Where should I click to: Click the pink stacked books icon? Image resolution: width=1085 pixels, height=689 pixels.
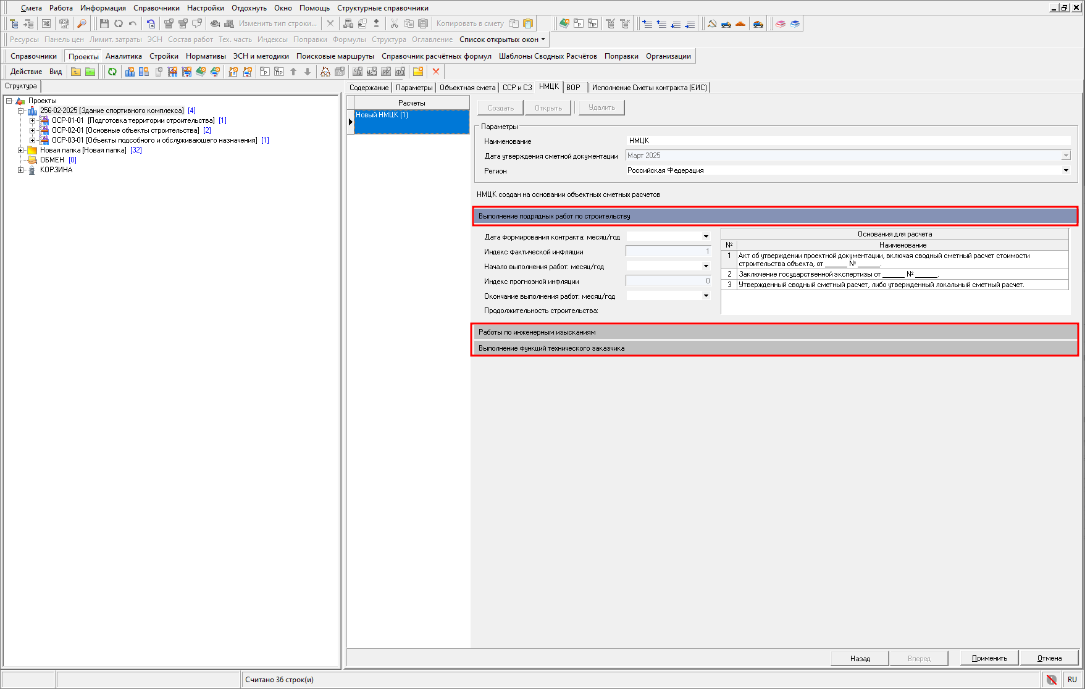point(781,23)
